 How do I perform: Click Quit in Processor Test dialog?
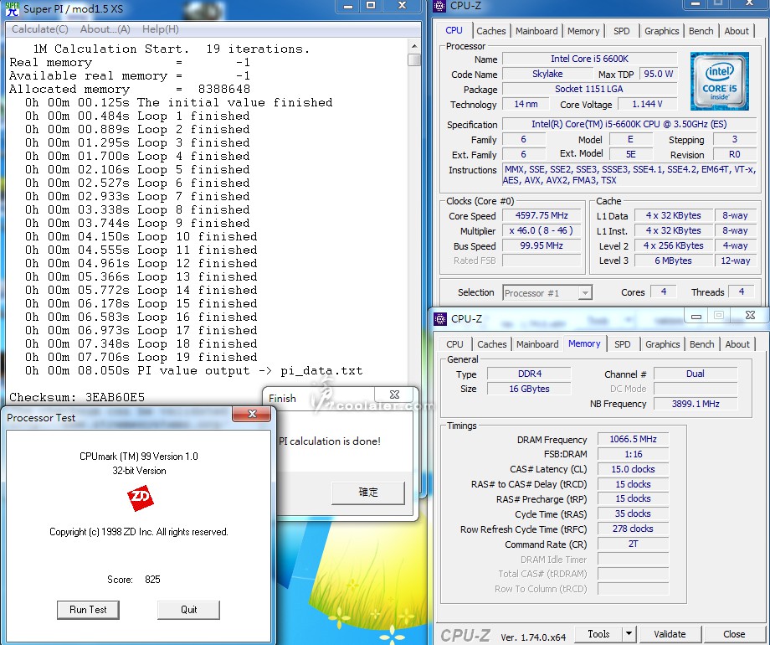point(188,610)
